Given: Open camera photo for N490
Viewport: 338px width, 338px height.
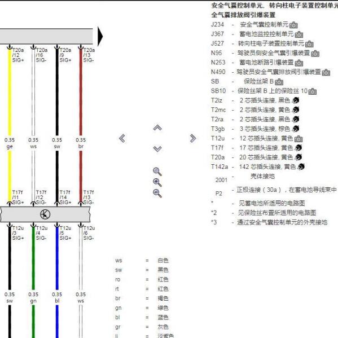Looking at the screenshot, I should pyautogui.click(x=326, y=72).
